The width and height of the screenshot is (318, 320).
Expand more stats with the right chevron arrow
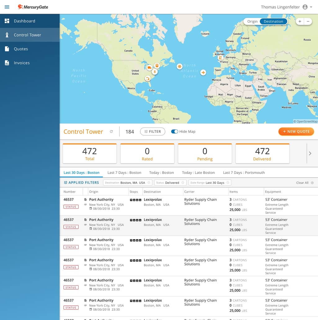310,153
